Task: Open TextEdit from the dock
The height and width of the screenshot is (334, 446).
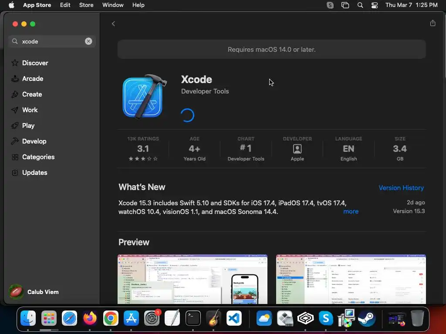Action: [172, 317]
